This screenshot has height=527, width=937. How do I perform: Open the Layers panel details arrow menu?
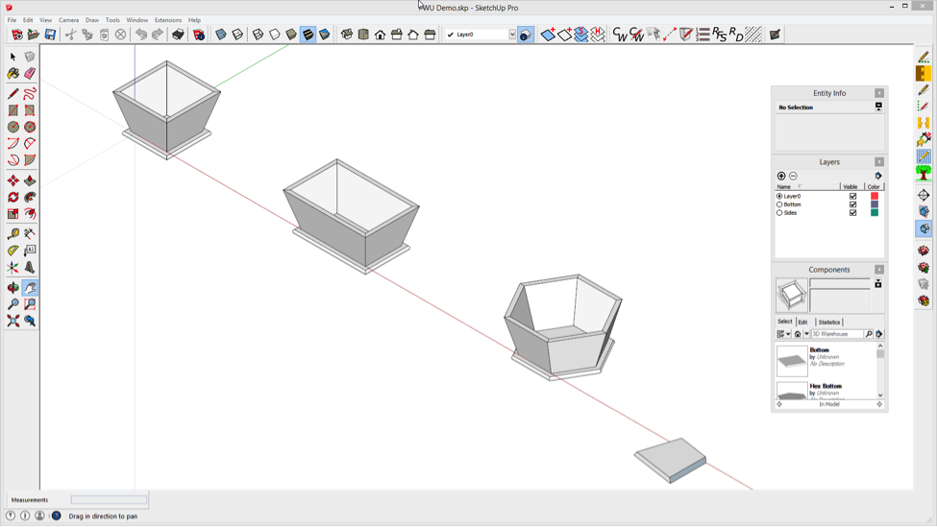coord(878,176)
